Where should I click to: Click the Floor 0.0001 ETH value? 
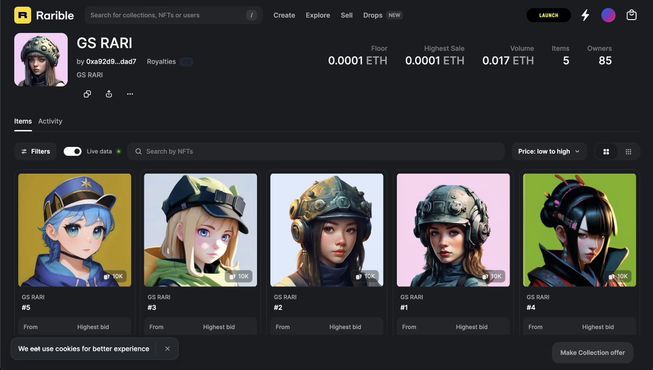(x=358, y=60)
